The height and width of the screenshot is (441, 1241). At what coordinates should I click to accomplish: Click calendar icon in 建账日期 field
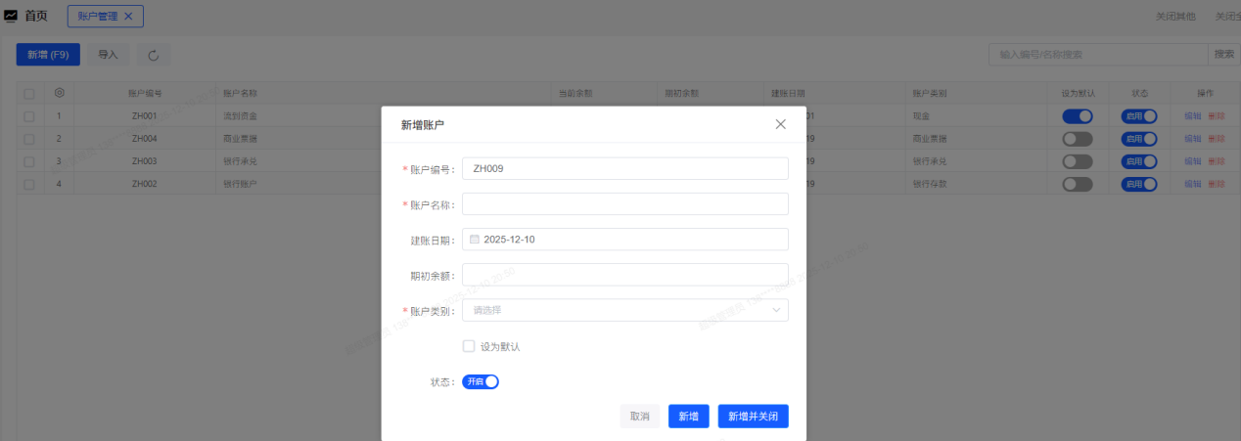pyautogui.click(x=475, y=240)
